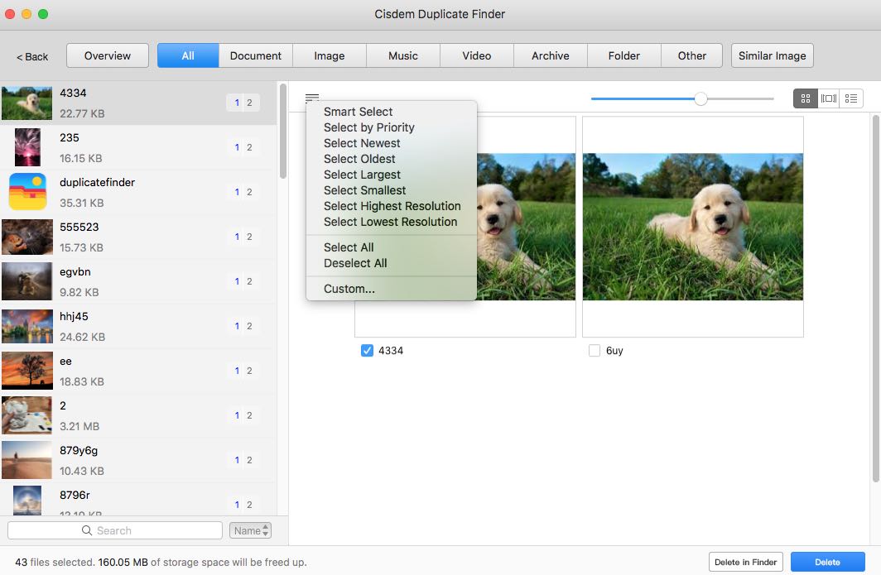Adjust the thumbnail size slider handle
This screenshot has height=575, width=881.
pyautogui.click(x=700, y=98)
